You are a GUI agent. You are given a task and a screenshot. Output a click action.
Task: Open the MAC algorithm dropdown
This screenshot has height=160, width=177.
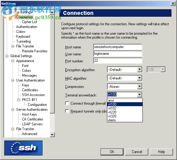coord(139,78)
